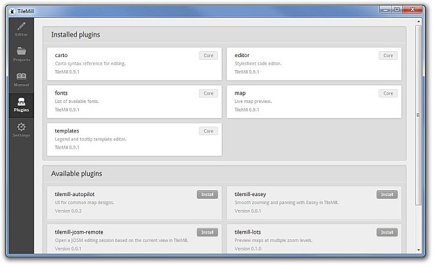Install the tilemill-autopilot plugin
The width and height of the screenshot is (433, 265).
click(207, 195)
